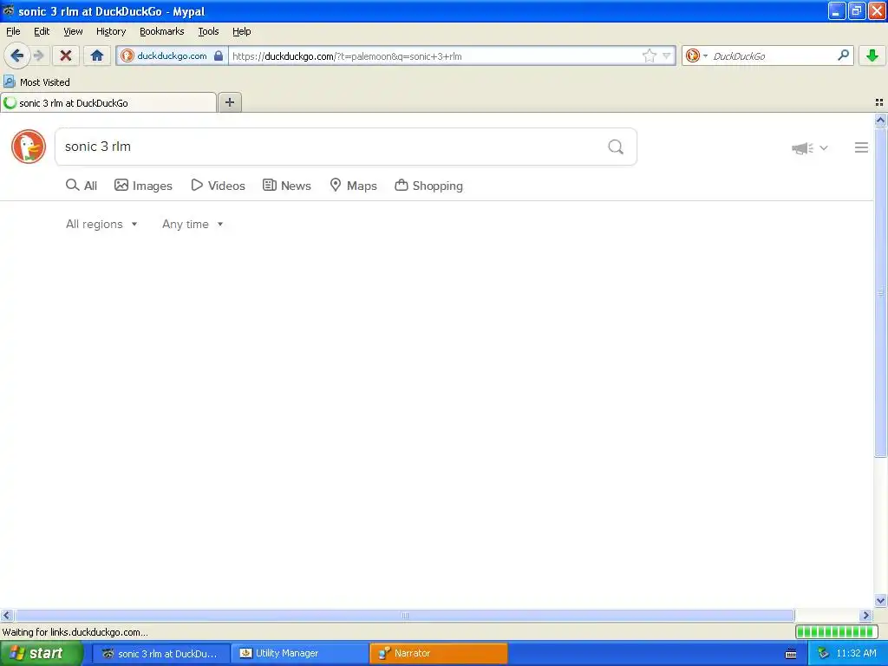Open the History menu
This screenshot has width=888, height=666.
(110, 31)
